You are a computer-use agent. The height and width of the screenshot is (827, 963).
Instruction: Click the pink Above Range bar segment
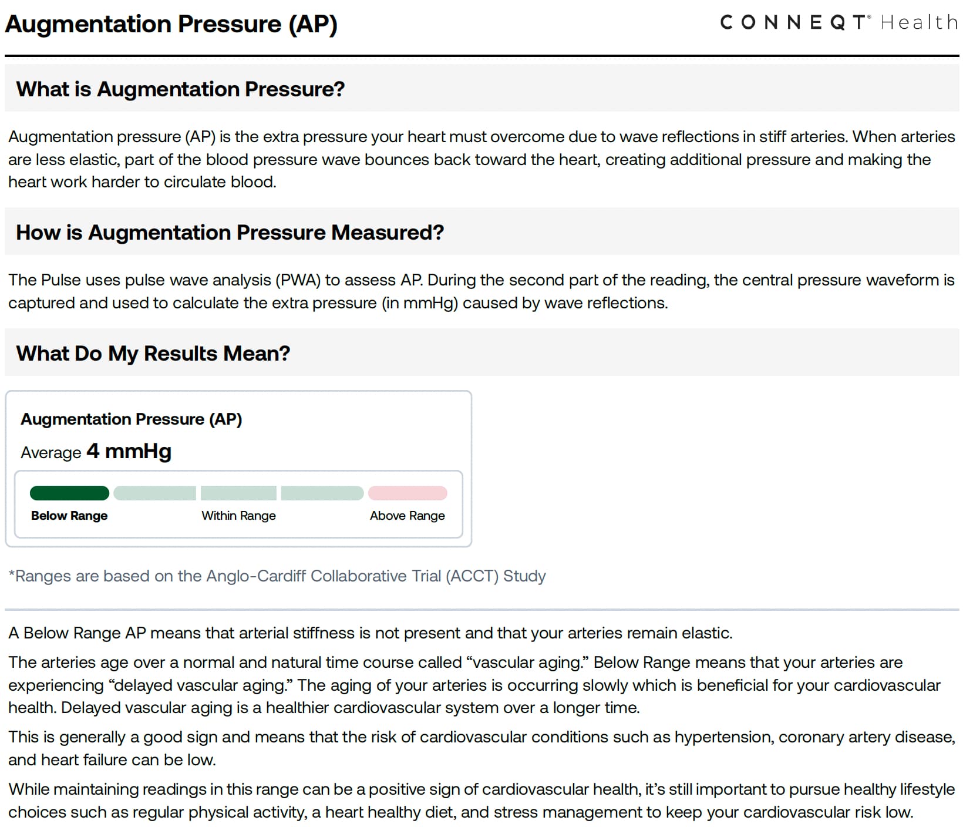(408, 493)
